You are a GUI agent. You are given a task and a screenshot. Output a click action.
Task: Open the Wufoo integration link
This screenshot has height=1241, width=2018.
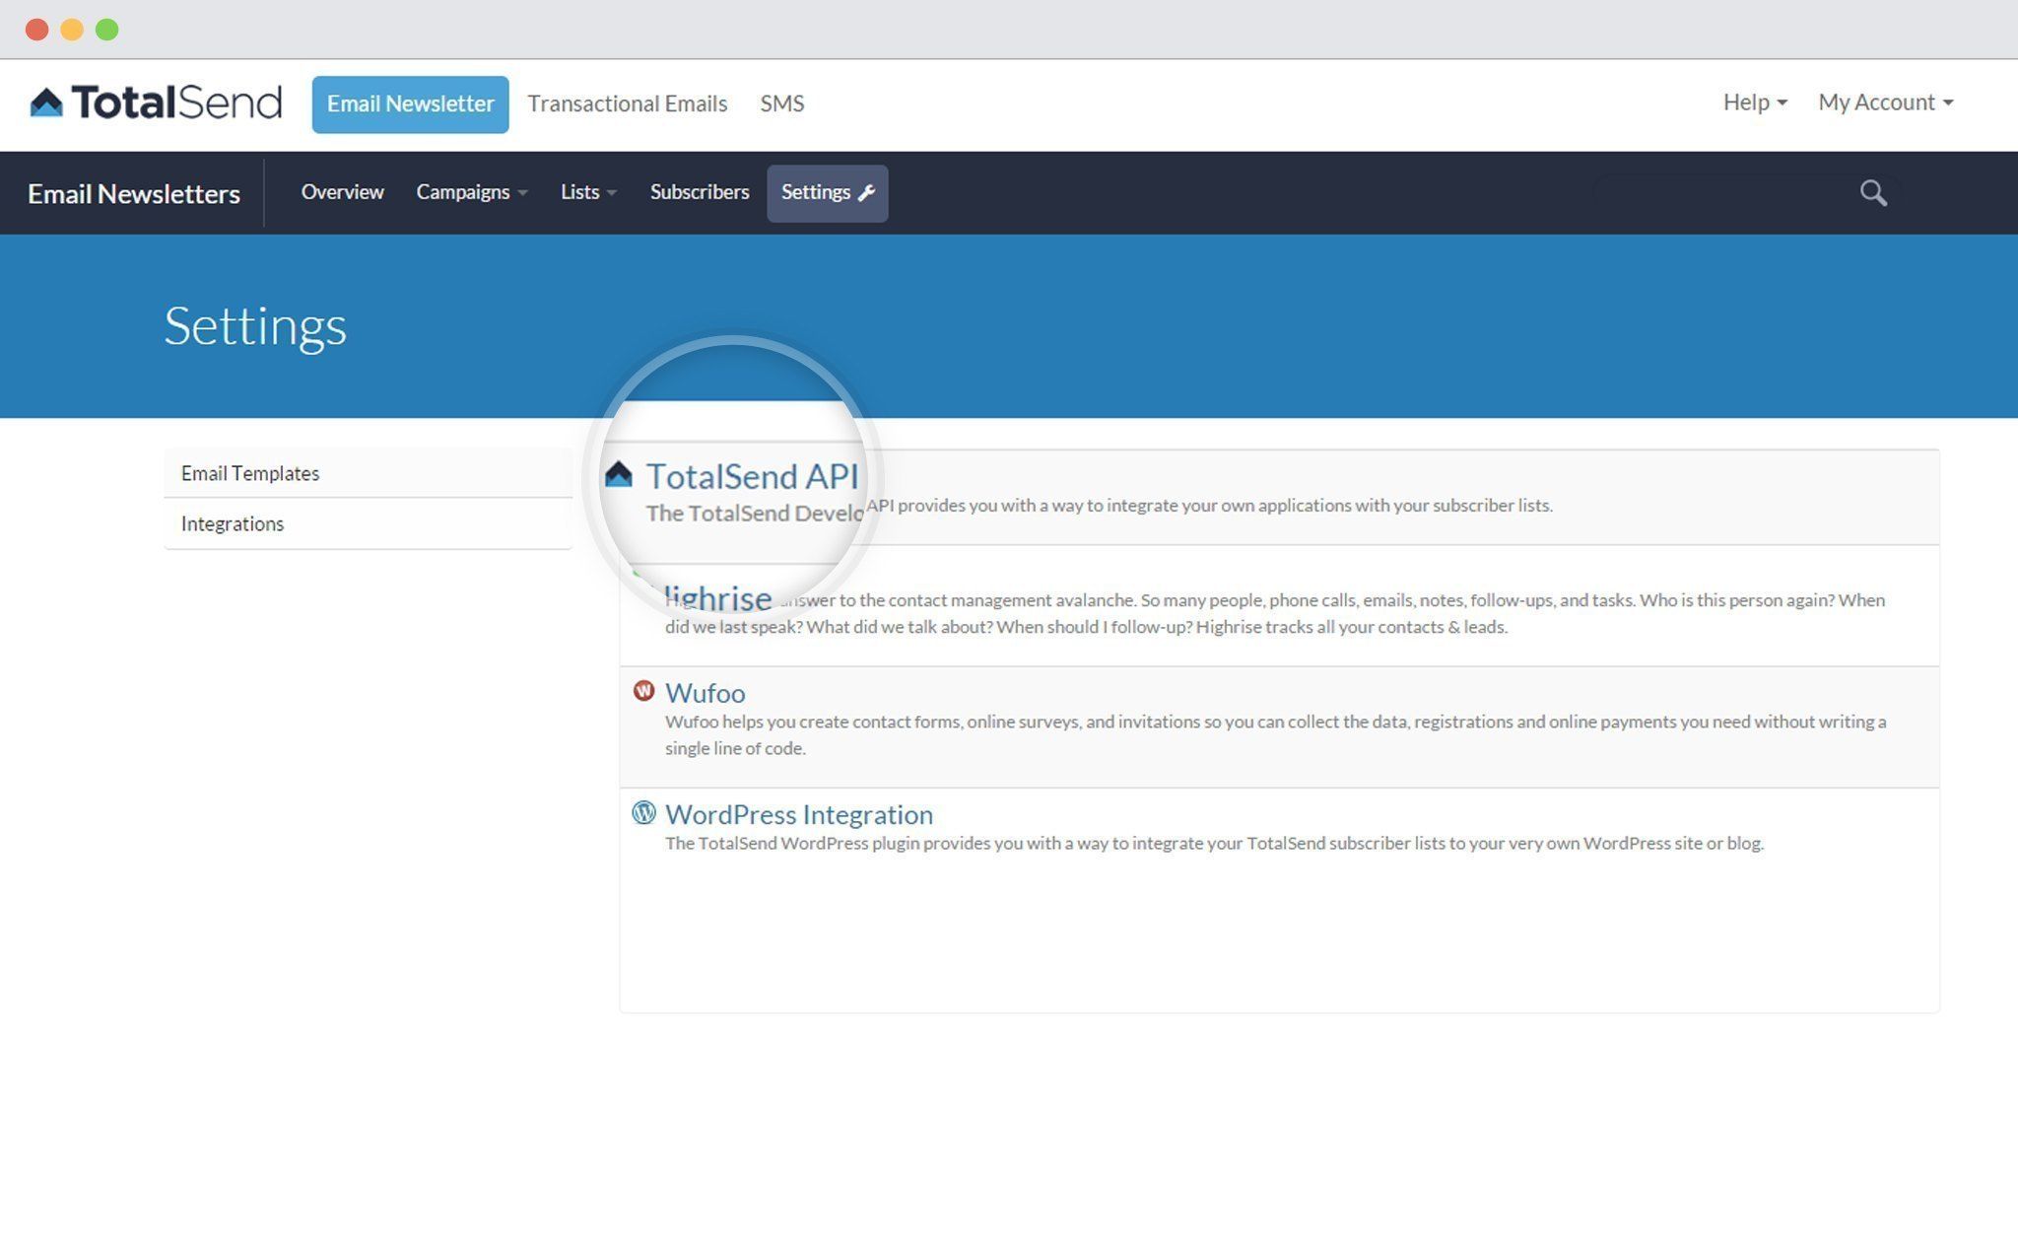(705, 693)
